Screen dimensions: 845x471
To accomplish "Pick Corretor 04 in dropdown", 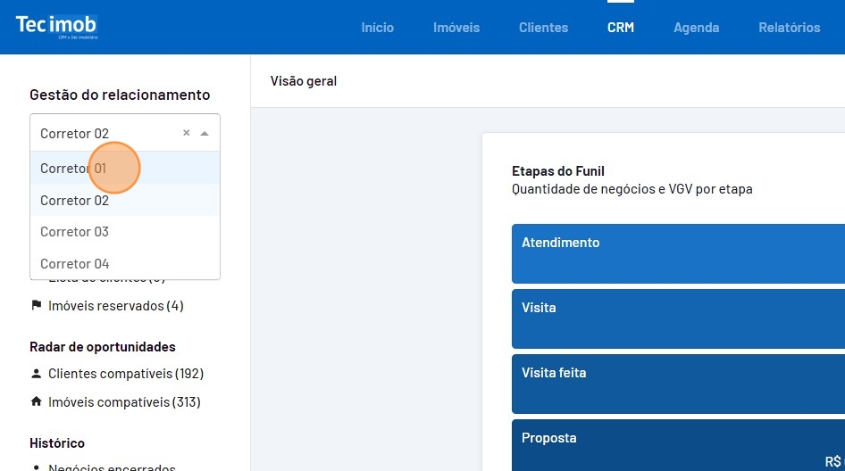I will 74,264.
